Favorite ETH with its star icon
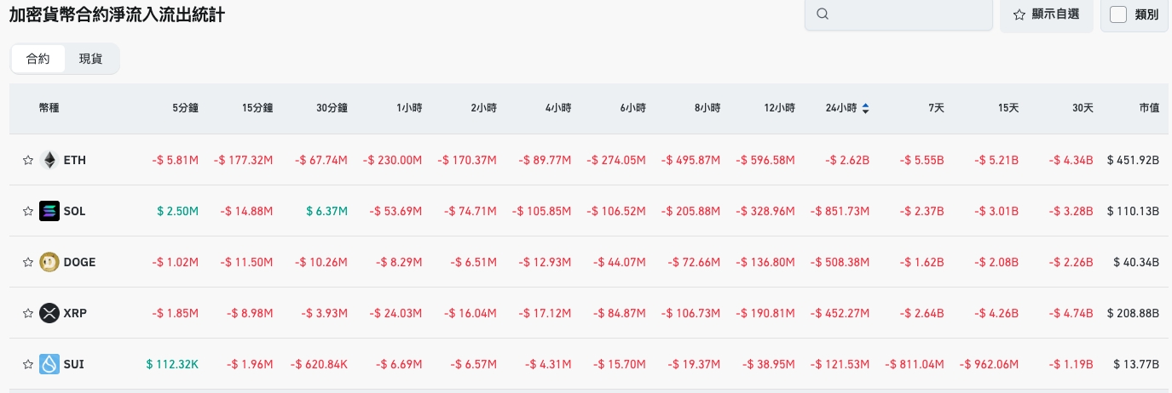This screenshot has width=1172, height=393. 27,160
